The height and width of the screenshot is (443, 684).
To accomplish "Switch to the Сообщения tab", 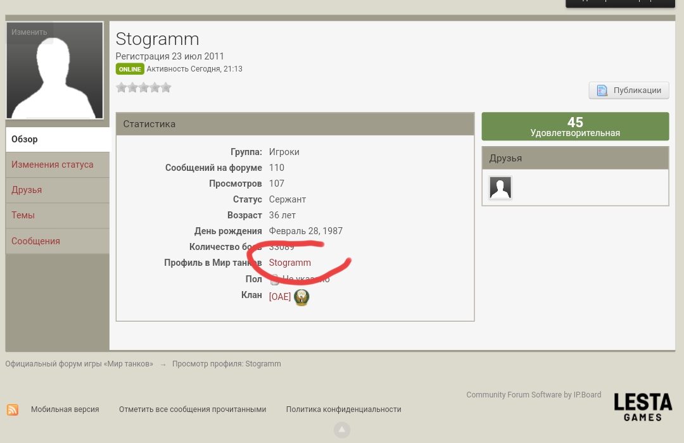I will click(x=58, y=240).
